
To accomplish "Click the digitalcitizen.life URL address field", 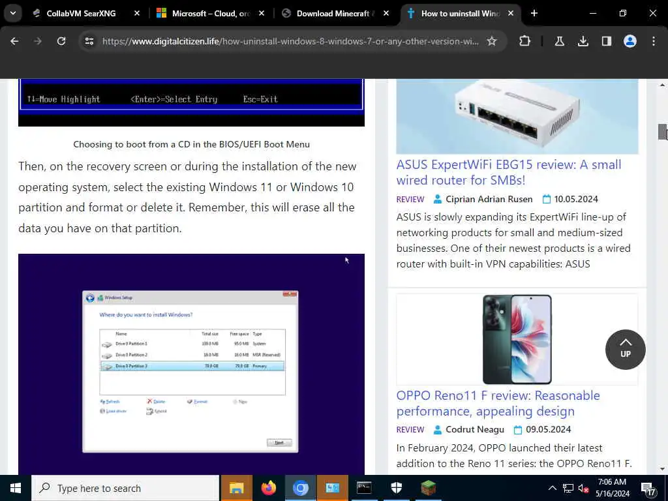I will (x=290, y=41).
